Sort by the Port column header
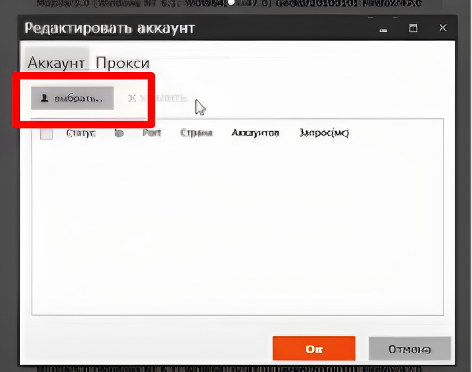Image resolution: width=472 pixels, height=372 pixels. (152, 132)
